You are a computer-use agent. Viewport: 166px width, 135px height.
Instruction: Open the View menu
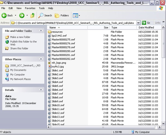point(19,8)
